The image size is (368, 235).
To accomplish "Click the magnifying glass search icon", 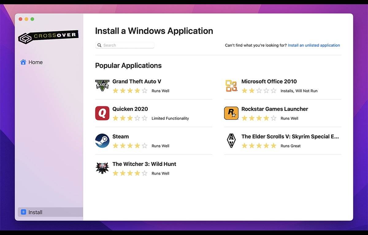I will tap(99, 45).
